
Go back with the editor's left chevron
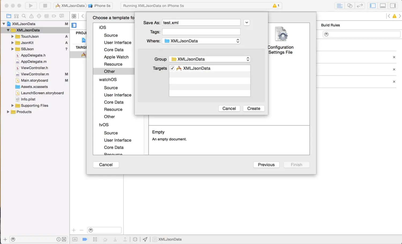(83, 16)
